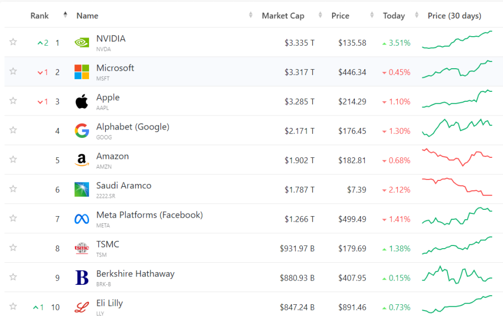The image size is (503, 321).
Task: Toggle the favorite star for Amazon
Action: (x=13, y=159)
